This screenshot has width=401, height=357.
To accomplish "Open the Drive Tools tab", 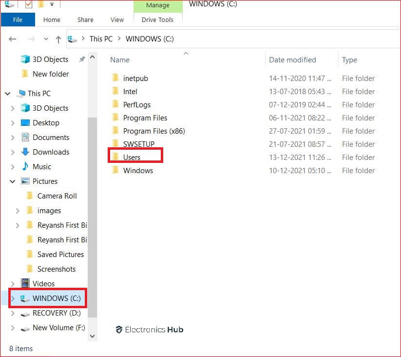I will pyautogui.click(x=157, y=20).
